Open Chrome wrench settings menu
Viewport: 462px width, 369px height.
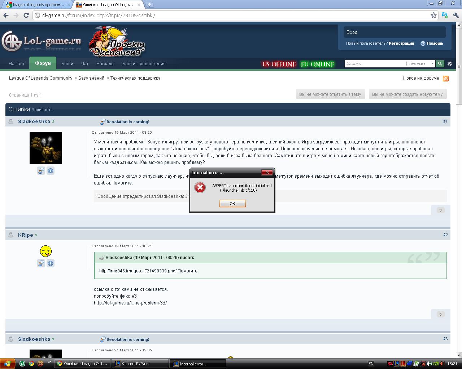[456, 15]
